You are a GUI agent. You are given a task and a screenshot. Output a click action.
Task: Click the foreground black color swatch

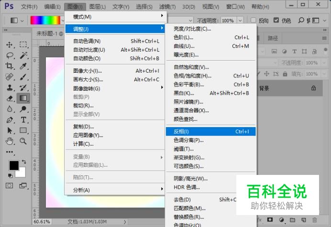coord(14,165)
